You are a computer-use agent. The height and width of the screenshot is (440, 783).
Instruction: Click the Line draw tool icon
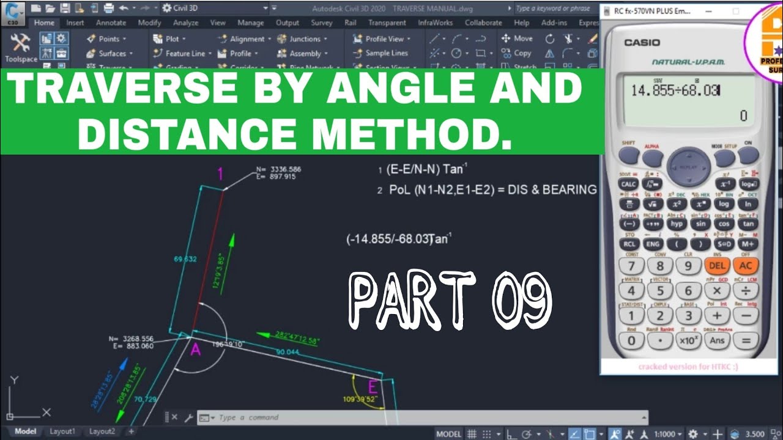434,38
